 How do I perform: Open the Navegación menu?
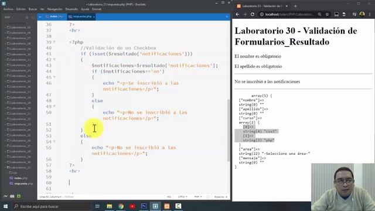tap(54, 9)
